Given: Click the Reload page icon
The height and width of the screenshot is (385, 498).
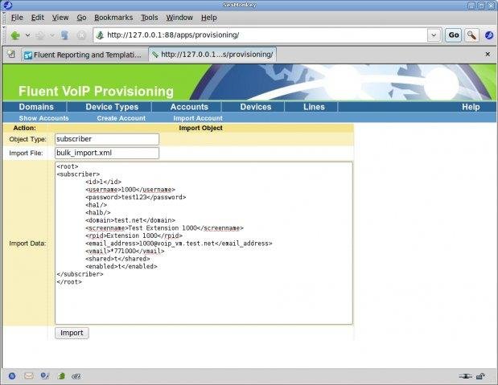Looking at the screenshot, I should pos(64,35).
